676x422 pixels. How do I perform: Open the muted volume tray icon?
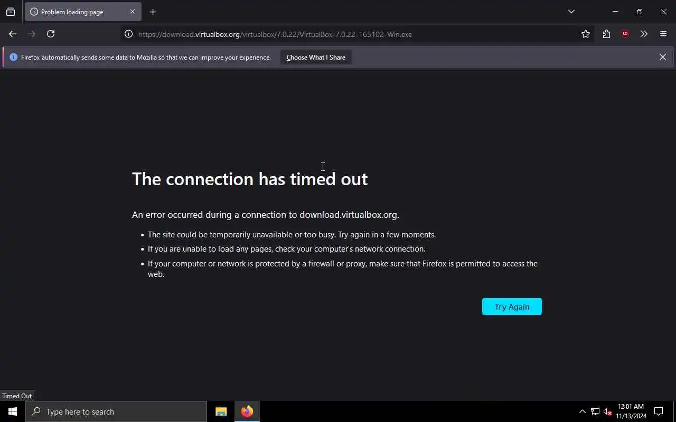coord(608,411)
